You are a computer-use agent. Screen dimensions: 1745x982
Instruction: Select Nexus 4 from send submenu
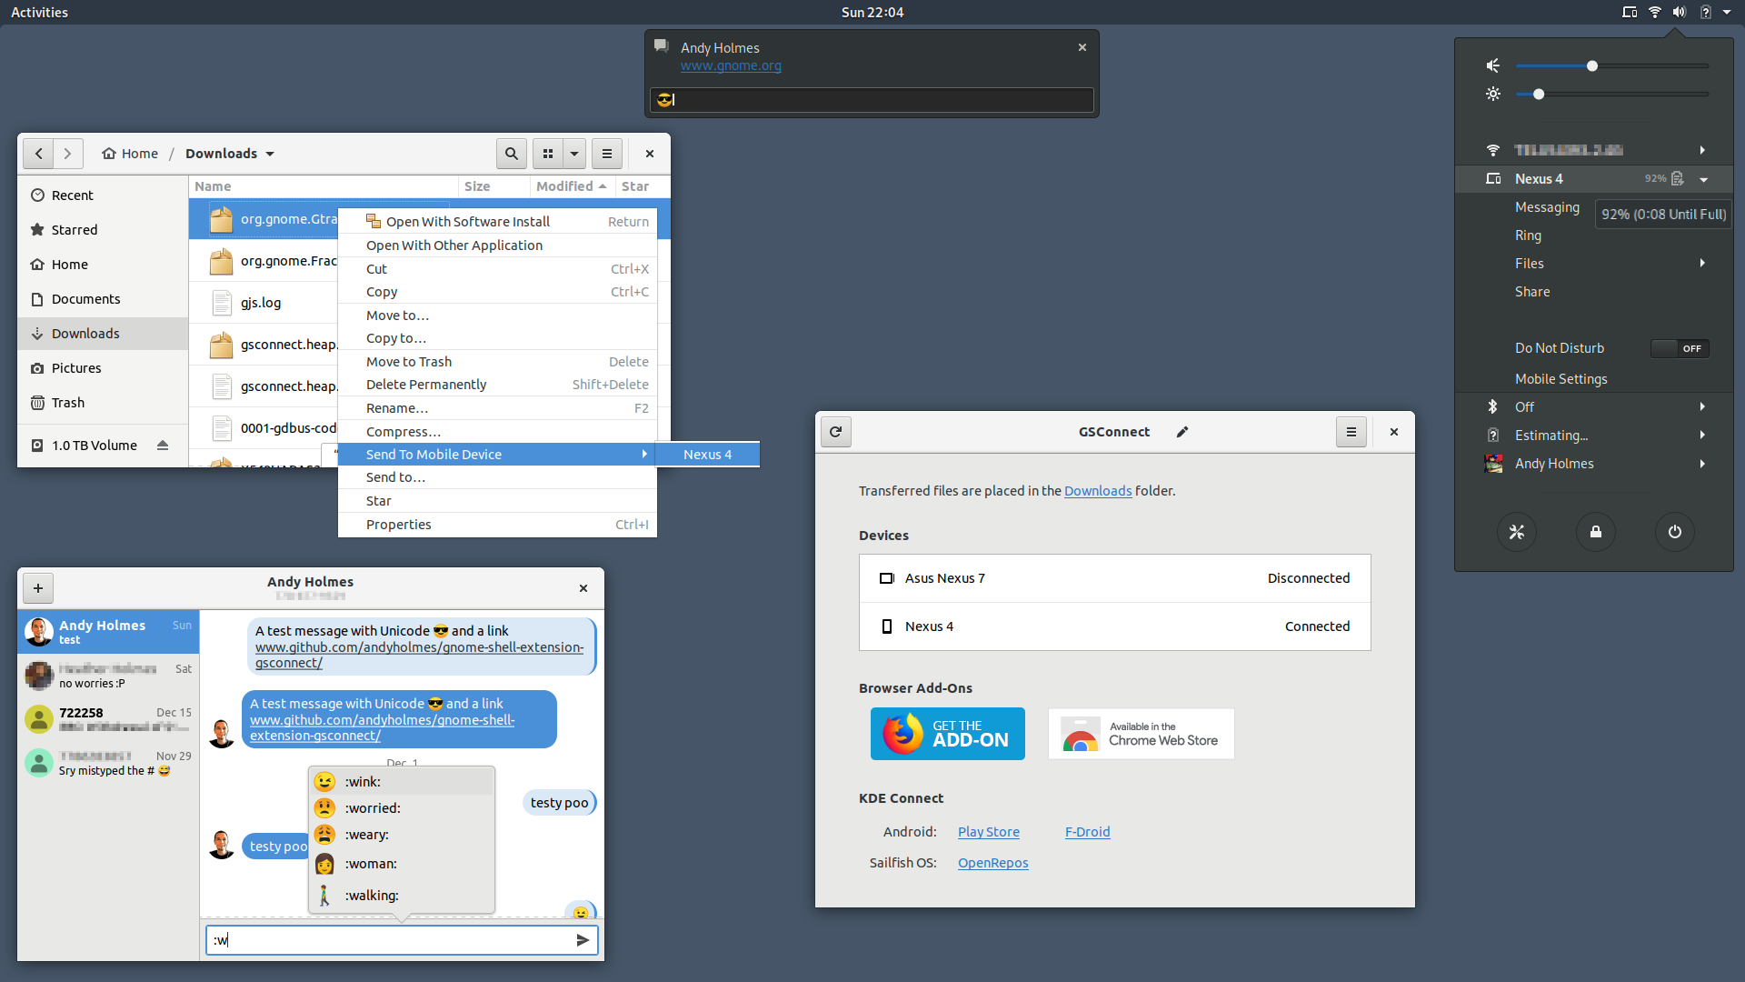pyautogui.click(x=708, y=453)
